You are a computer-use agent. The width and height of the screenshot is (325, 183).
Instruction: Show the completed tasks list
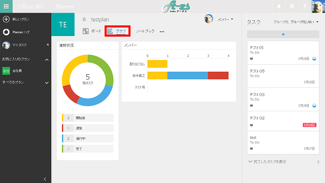point(268,162)
